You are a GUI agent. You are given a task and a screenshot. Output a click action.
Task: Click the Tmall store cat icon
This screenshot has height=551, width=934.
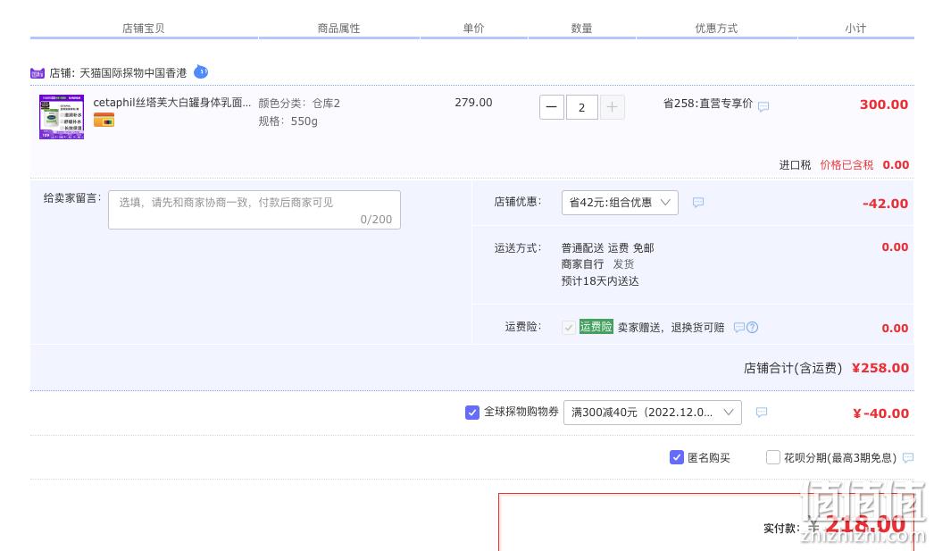pyautogui.click(x=38, y=73)
